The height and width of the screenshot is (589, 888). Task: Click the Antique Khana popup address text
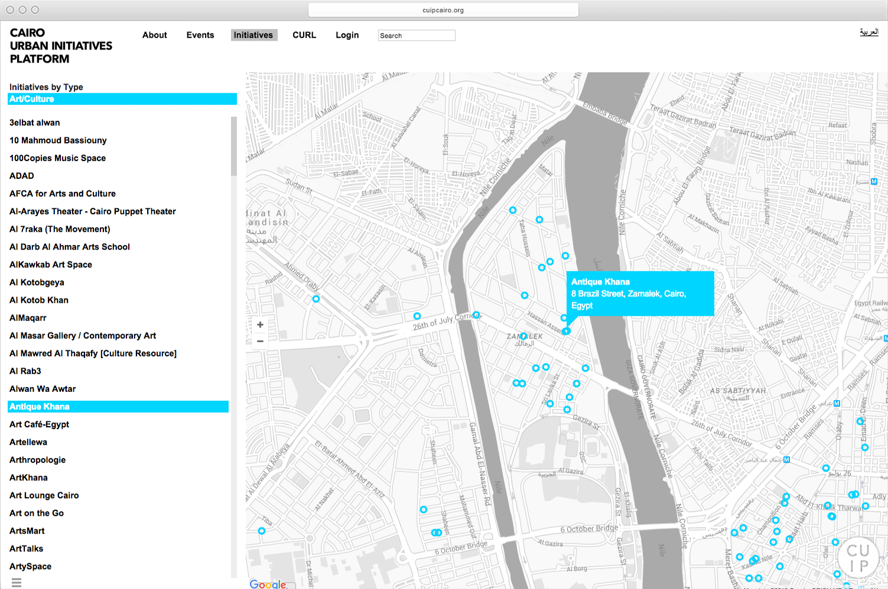(x=629, y=300)
